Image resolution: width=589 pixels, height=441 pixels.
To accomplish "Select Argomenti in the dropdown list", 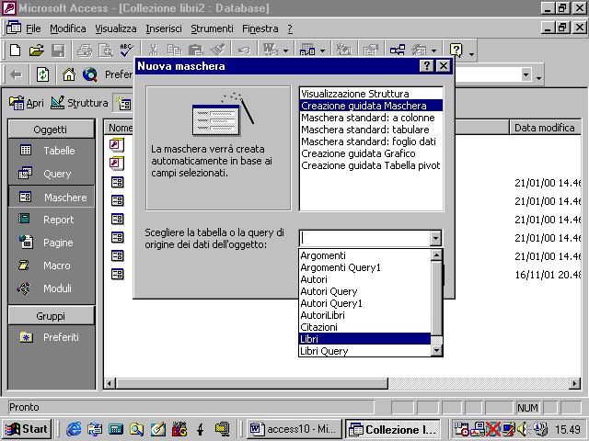I will coord(364,255).
